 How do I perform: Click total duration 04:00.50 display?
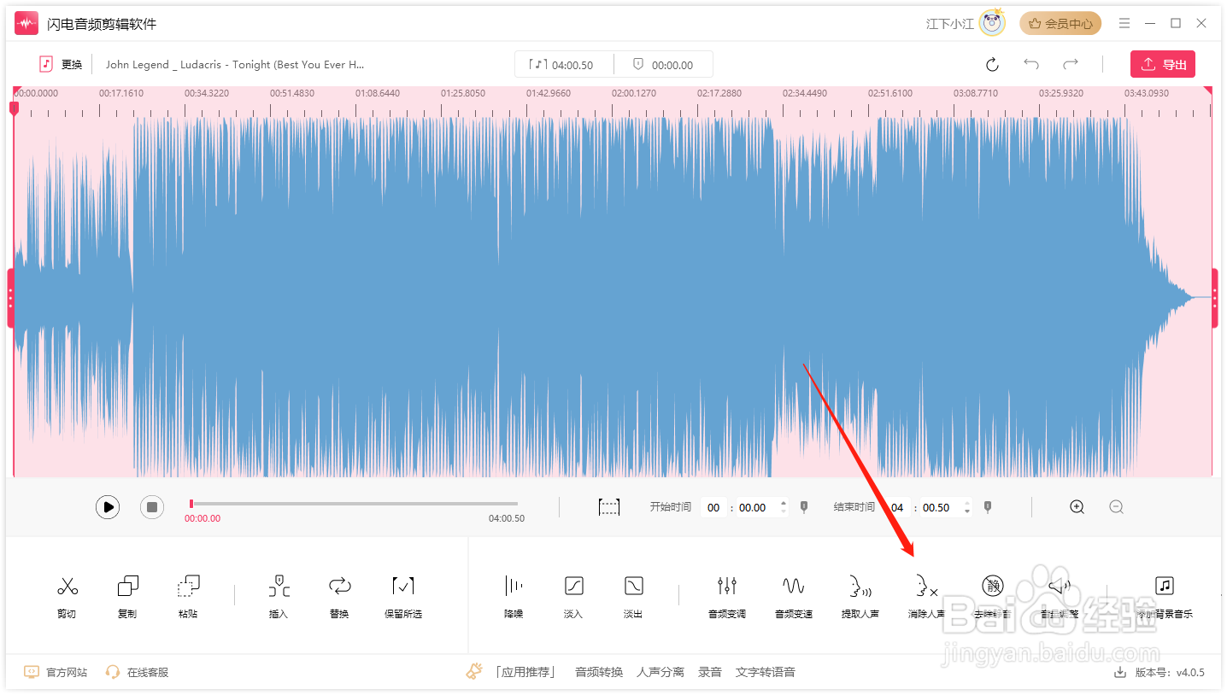click(563, 65)
